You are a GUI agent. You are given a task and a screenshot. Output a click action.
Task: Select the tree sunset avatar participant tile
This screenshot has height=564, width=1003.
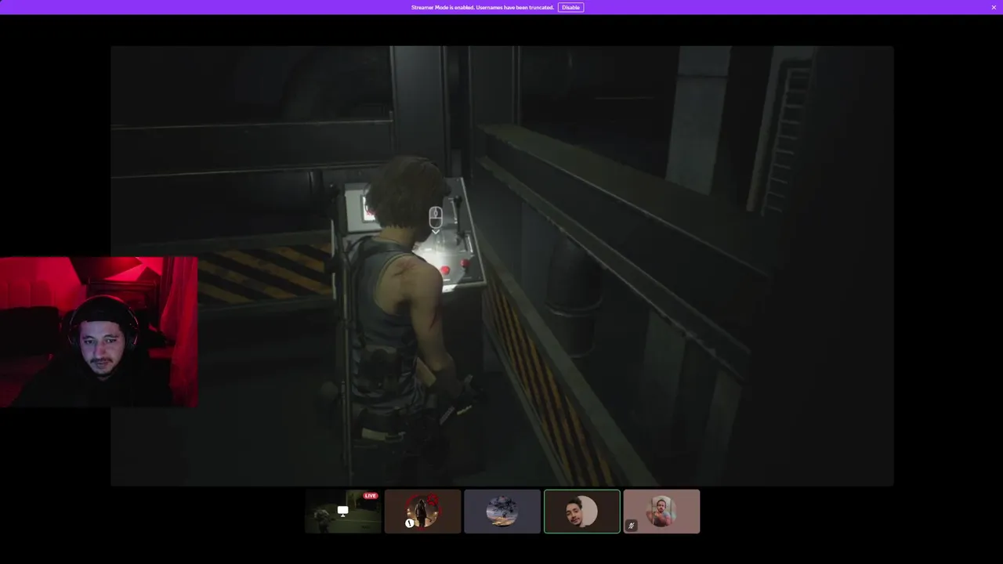click(x=502, y=512)
